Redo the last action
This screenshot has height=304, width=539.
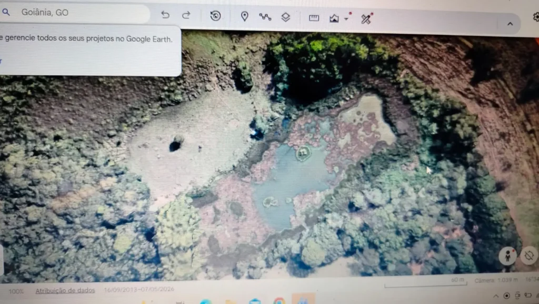click(x=186, y=15)
